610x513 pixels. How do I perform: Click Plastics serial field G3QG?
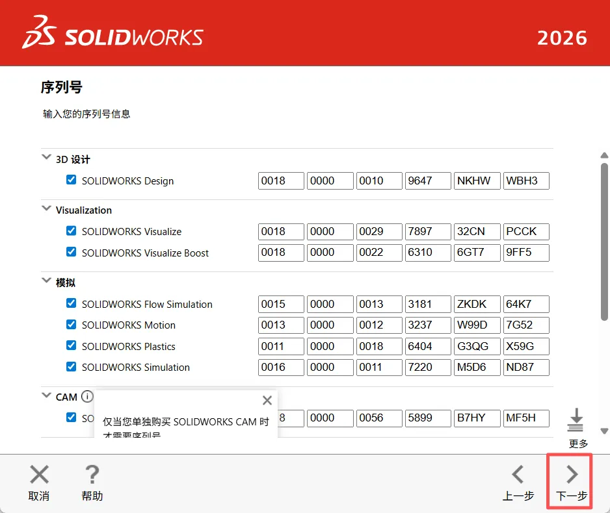477,346
